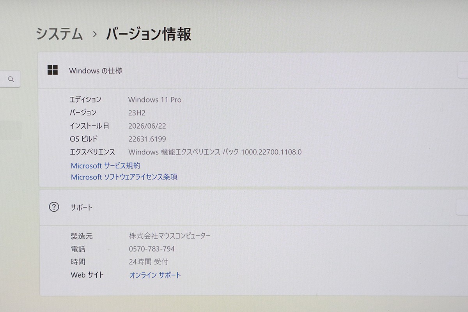Click the question mark icon beside サポート
This screenshot has height=312, width=468.
pyautogui.click(x=54, y=207)
